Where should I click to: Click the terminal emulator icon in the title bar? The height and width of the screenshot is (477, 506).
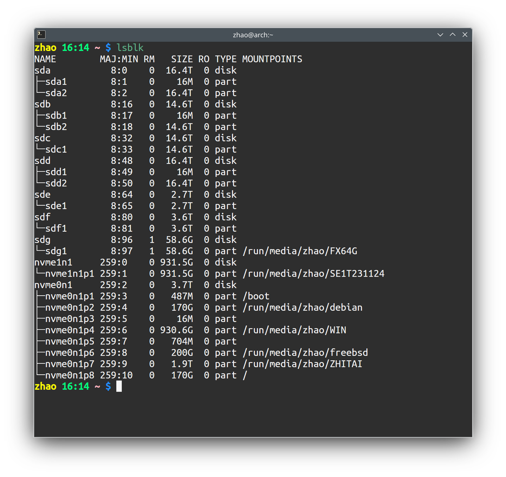point(41,34)
